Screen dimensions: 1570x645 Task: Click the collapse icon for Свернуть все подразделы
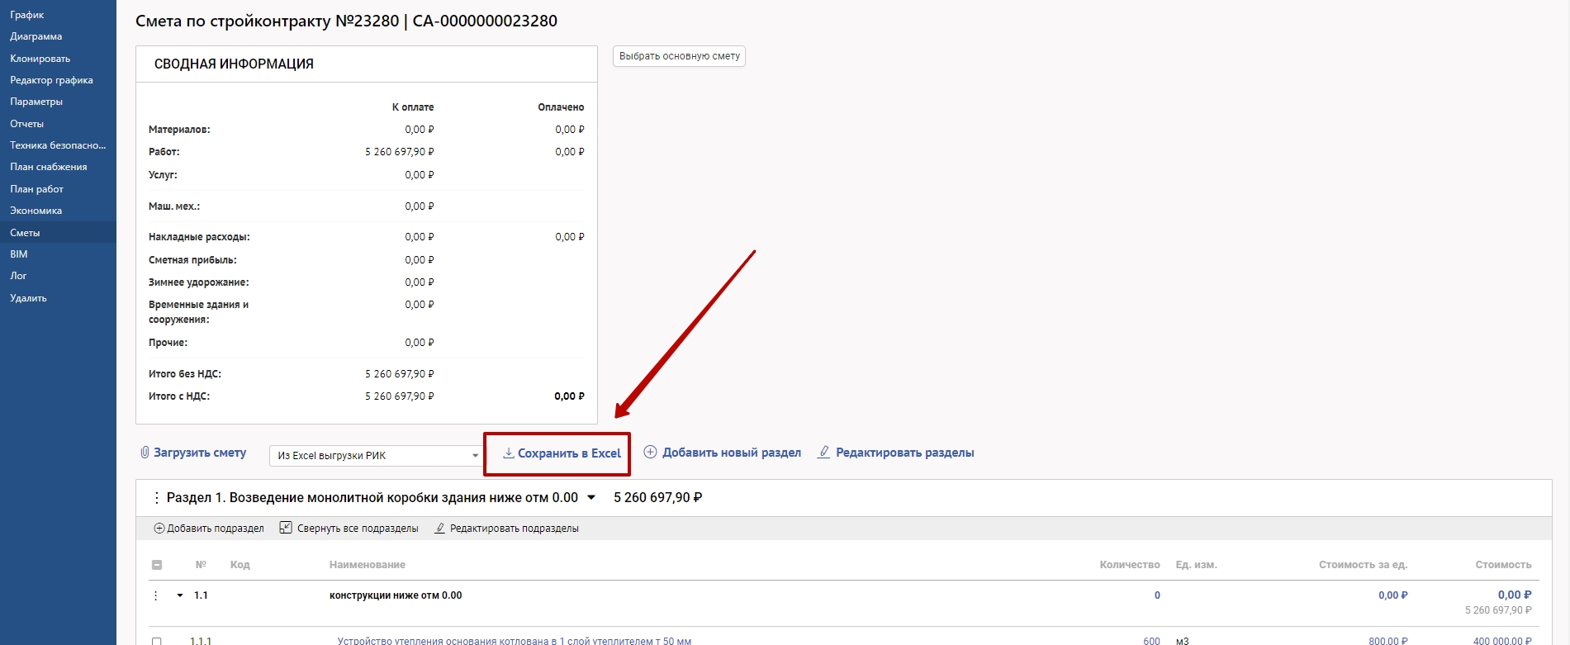click(286, 528)
